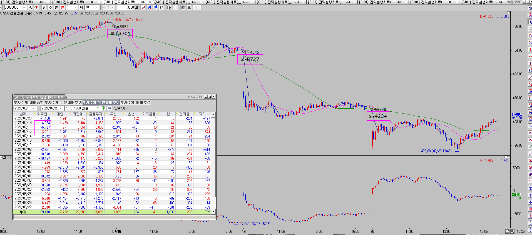Expand the symbol code 00000000 dropdown
The width and height of the screenshot is (532, 235).
pos(24,7)
